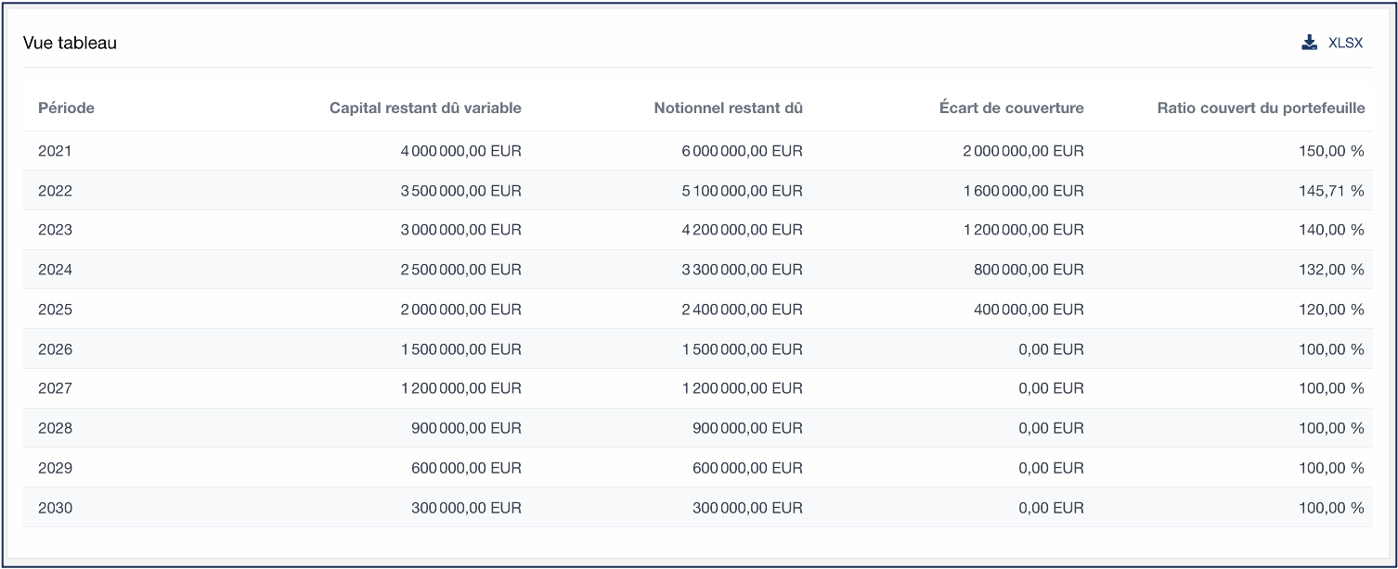
Task: Click the XLSX export label
Action: click(x=1345, y=43)
